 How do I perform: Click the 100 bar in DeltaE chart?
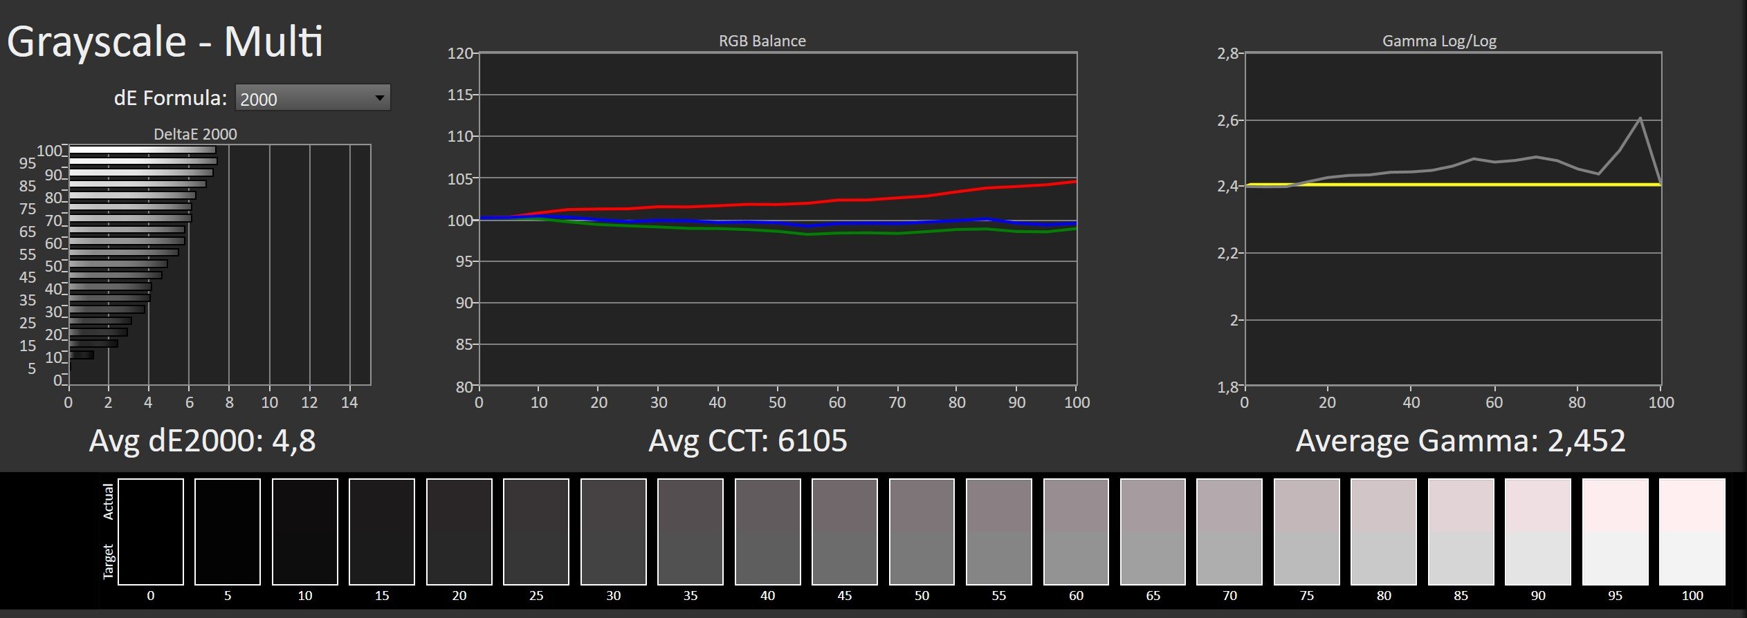pos(143,150)
